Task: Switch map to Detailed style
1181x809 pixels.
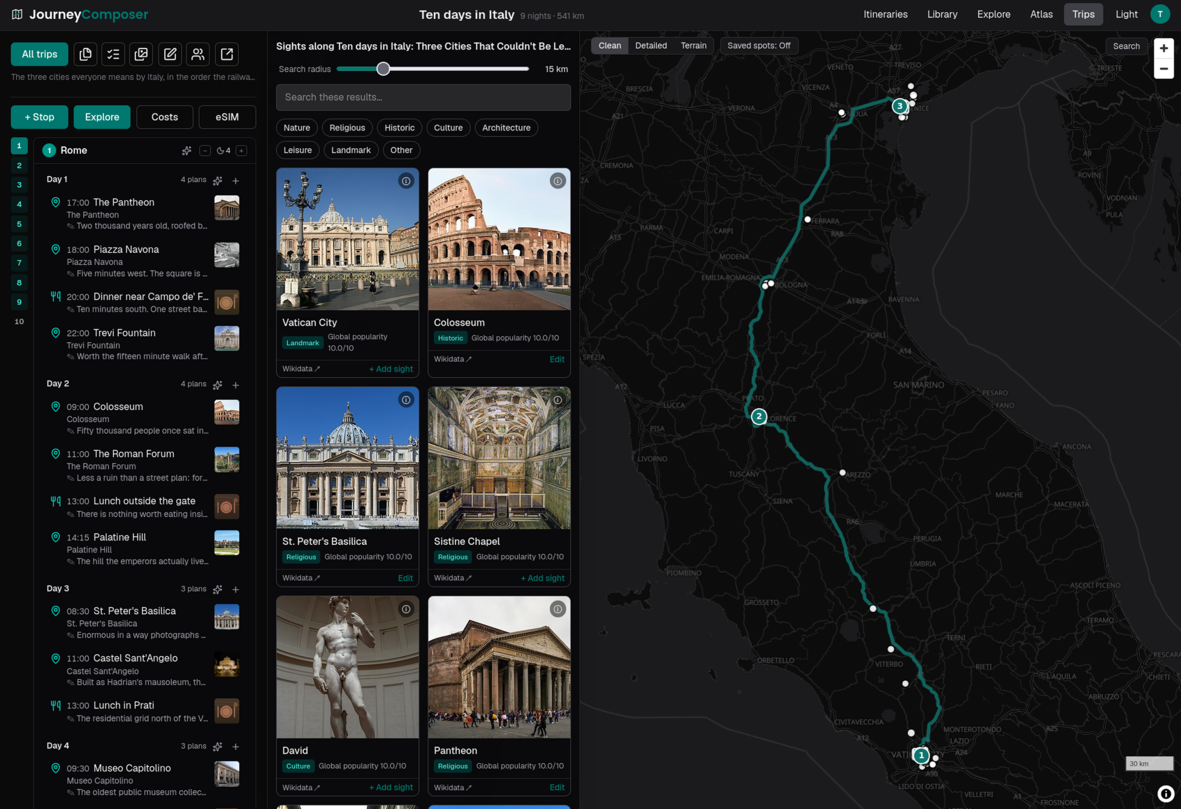Action: pos(651,46)
